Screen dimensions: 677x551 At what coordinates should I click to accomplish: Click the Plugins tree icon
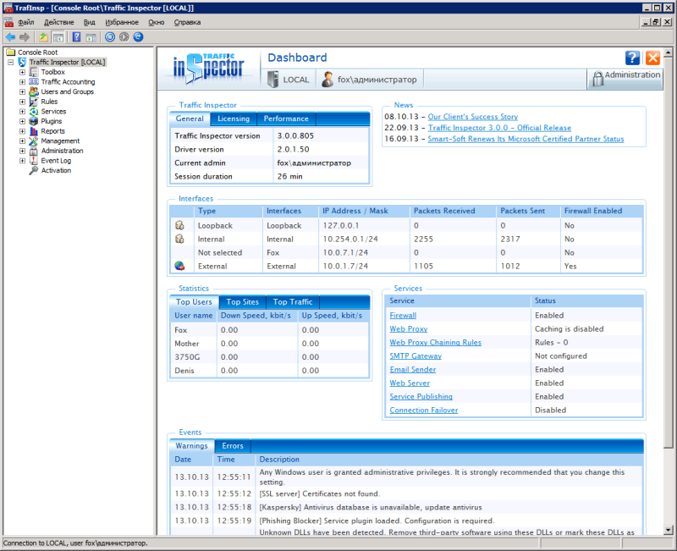[34, 121]
